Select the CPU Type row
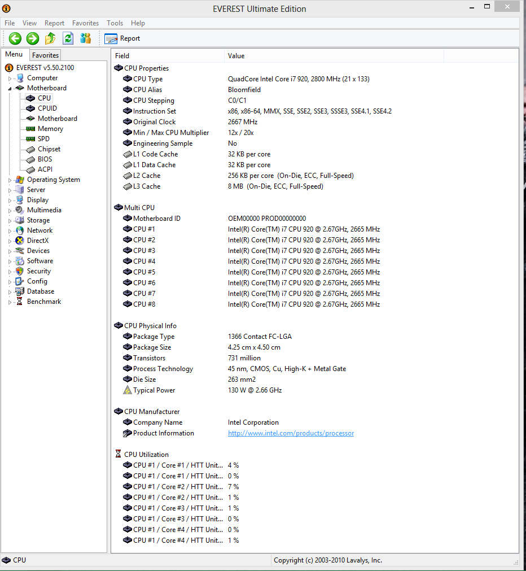 [315, 79]
